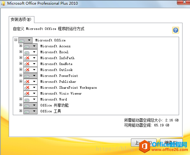Expand the Microsoft Excel tree node
The image size is (190, 155).
tap(21, 52)
